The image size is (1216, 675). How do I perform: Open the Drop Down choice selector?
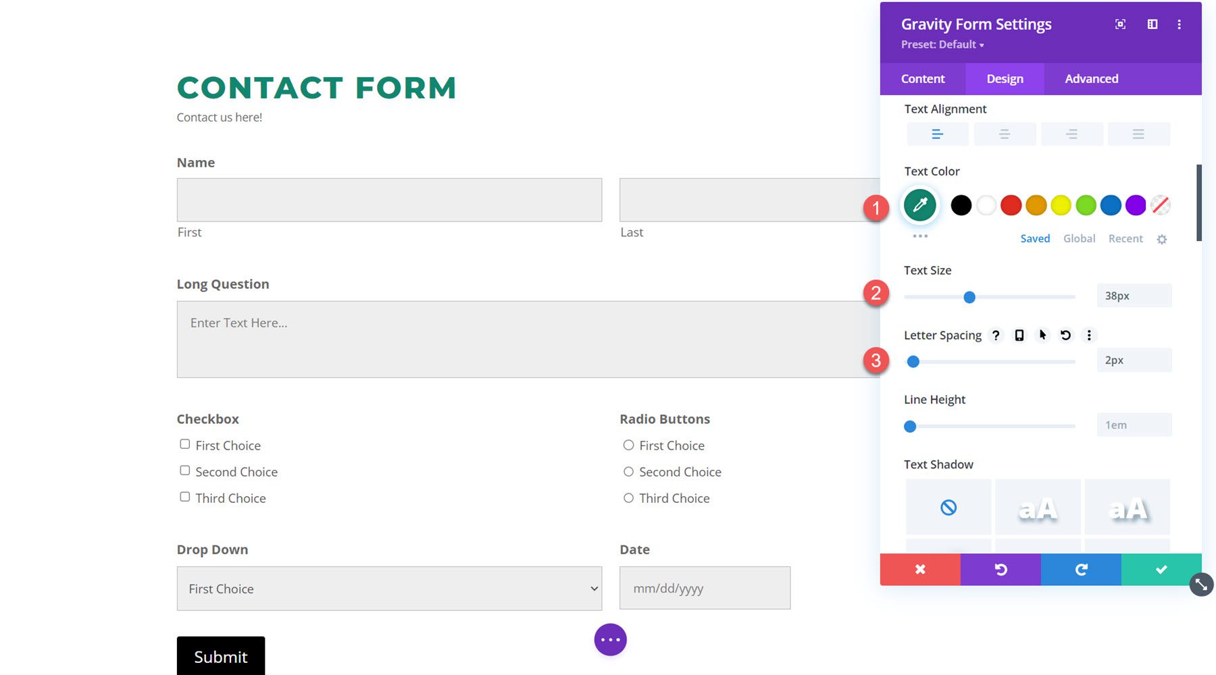pos(389,588)
